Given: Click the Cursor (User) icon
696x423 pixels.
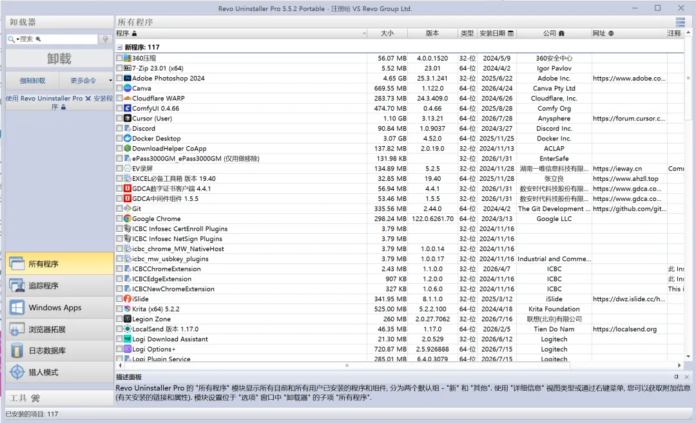Looking at the screenshot, I should point(128,118).
